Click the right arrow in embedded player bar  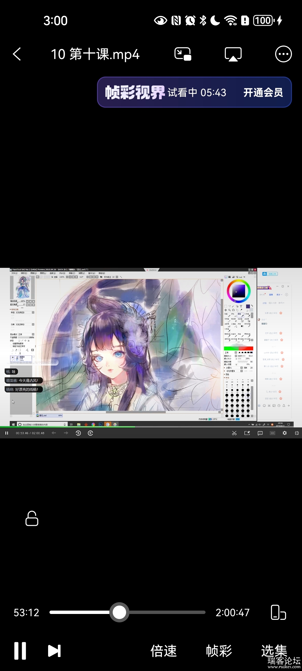point(66,433)
